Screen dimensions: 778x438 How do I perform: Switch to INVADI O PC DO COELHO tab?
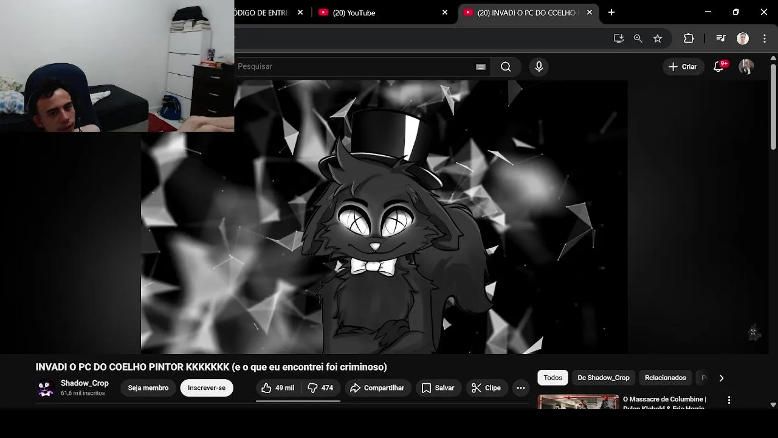528,13
